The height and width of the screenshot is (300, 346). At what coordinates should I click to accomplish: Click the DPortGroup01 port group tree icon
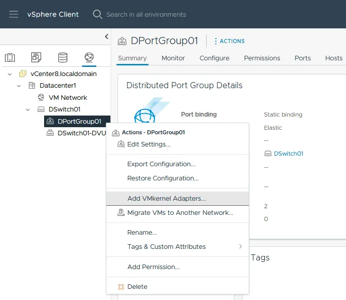50,121
